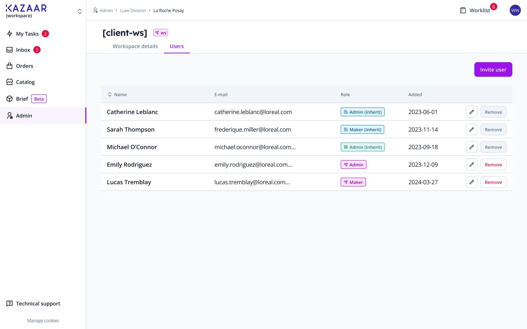Screen dimensions: 527x329
Task: Click the Manage cookies link
Action: (x=43, y=321)
